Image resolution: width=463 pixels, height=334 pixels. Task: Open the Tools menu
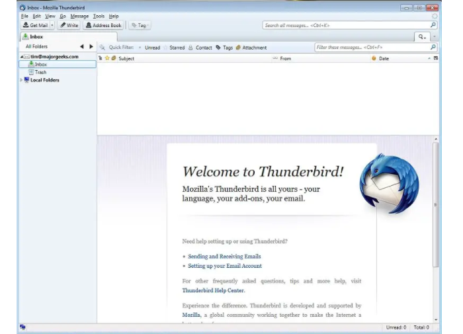(x=99, y=17)
